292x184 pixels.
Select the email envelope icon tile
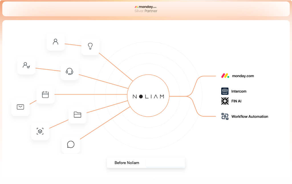pos(20,107)
